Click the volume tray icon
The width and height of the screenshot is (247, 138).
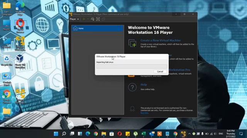pyautogui.click(x=215, y=134)
